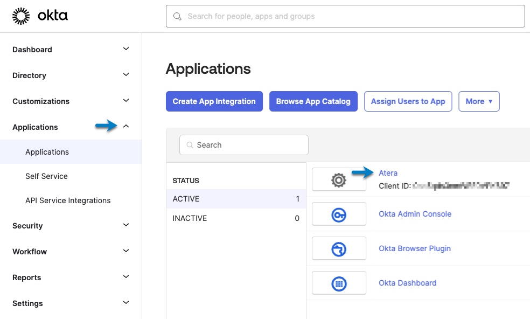This screenshot has height=319, width=530.
Task: Click the Atera Client ID text
Action: tap(444, 186)
